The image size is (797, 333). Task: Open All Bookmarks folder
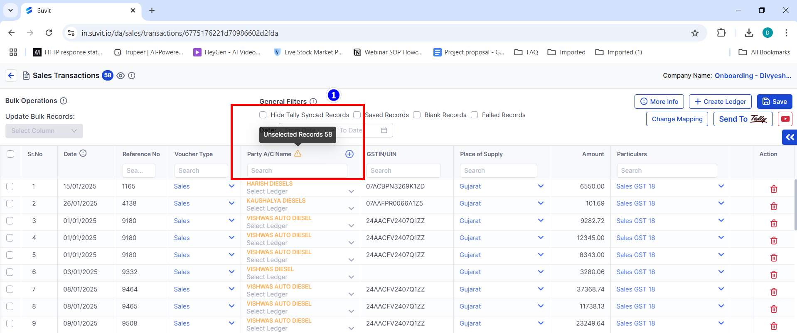coord(765,52)
